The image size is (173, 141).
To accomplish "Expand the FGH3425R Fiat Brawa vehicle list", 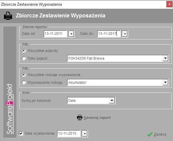I will pyautogui.click(x=165, y=58).
